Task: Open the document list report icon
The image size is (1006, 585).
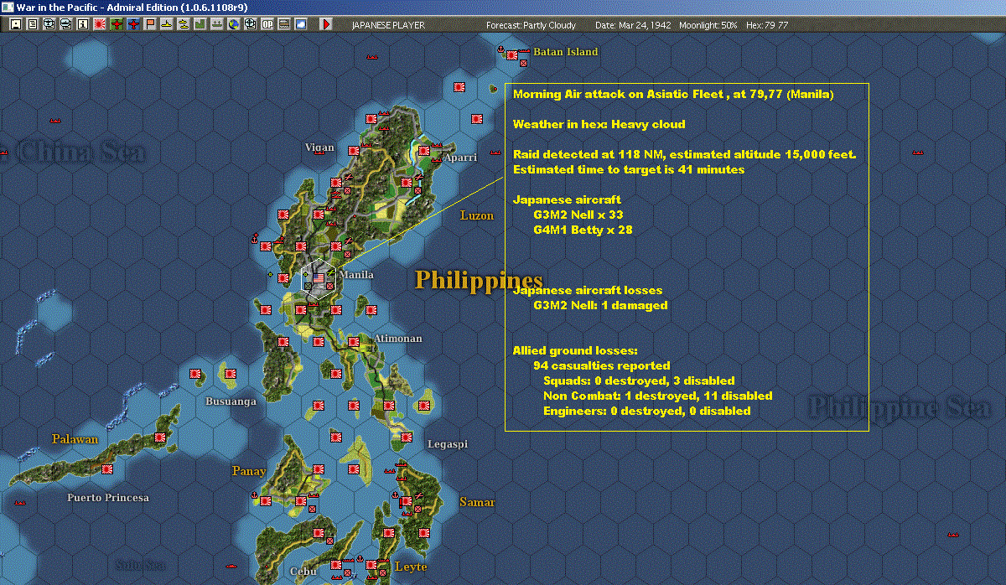Action: coord(32,25)
